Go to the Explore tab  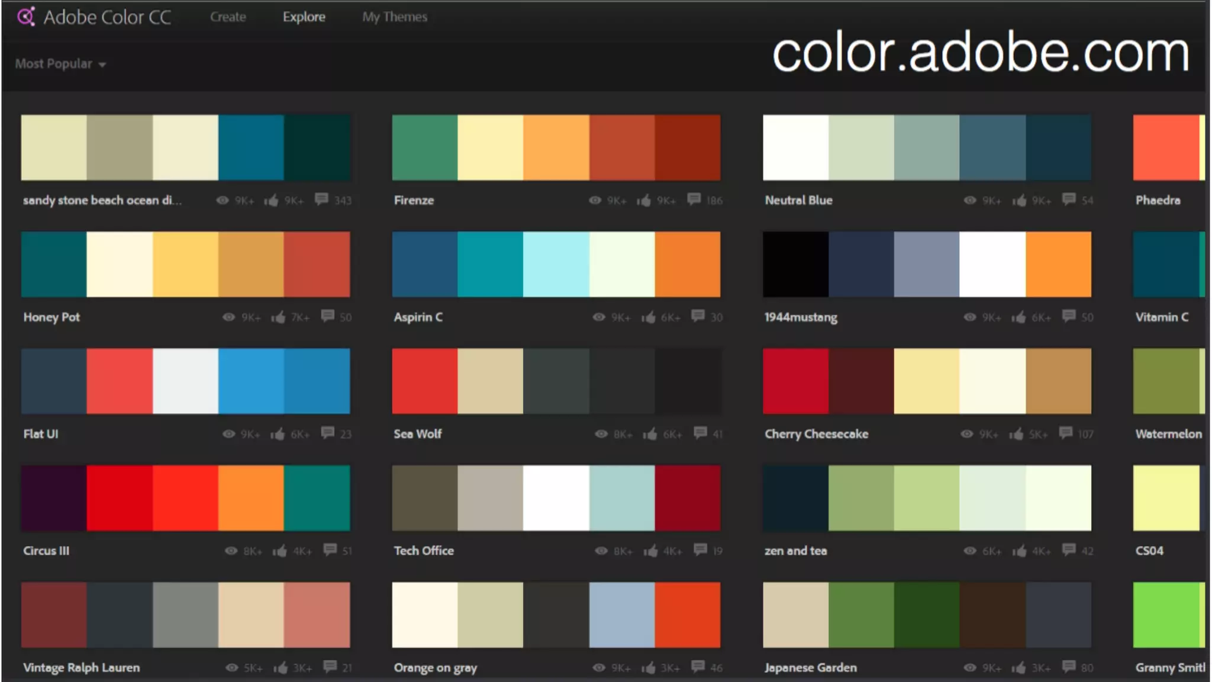click(304, 17)
